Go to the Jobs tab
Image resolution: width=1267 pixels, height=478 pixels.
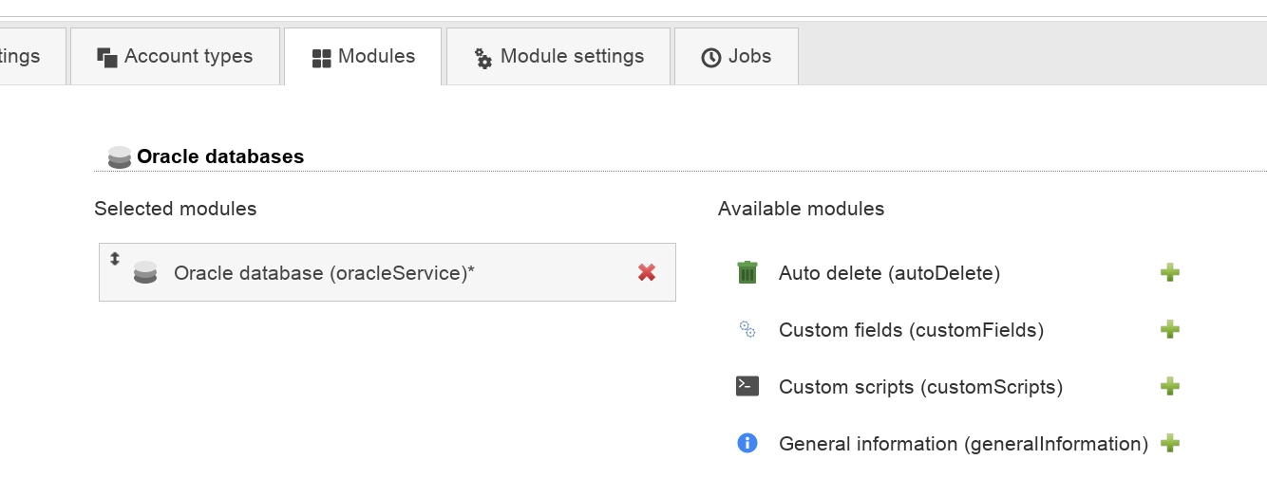coord(736,57)
